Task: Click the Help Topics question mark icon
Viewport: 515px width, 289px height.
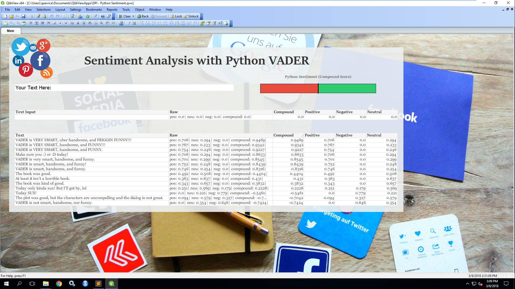Action: 102,16
